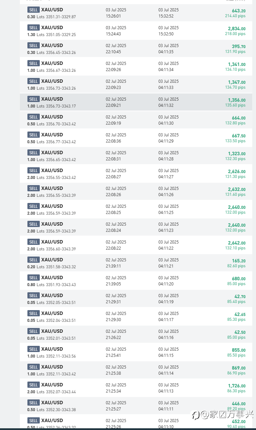Click the SELL badge of the 2,834.00 profit trade
Image resolution: width=256 pixels, height=430 pixels.
coord(33,27)
